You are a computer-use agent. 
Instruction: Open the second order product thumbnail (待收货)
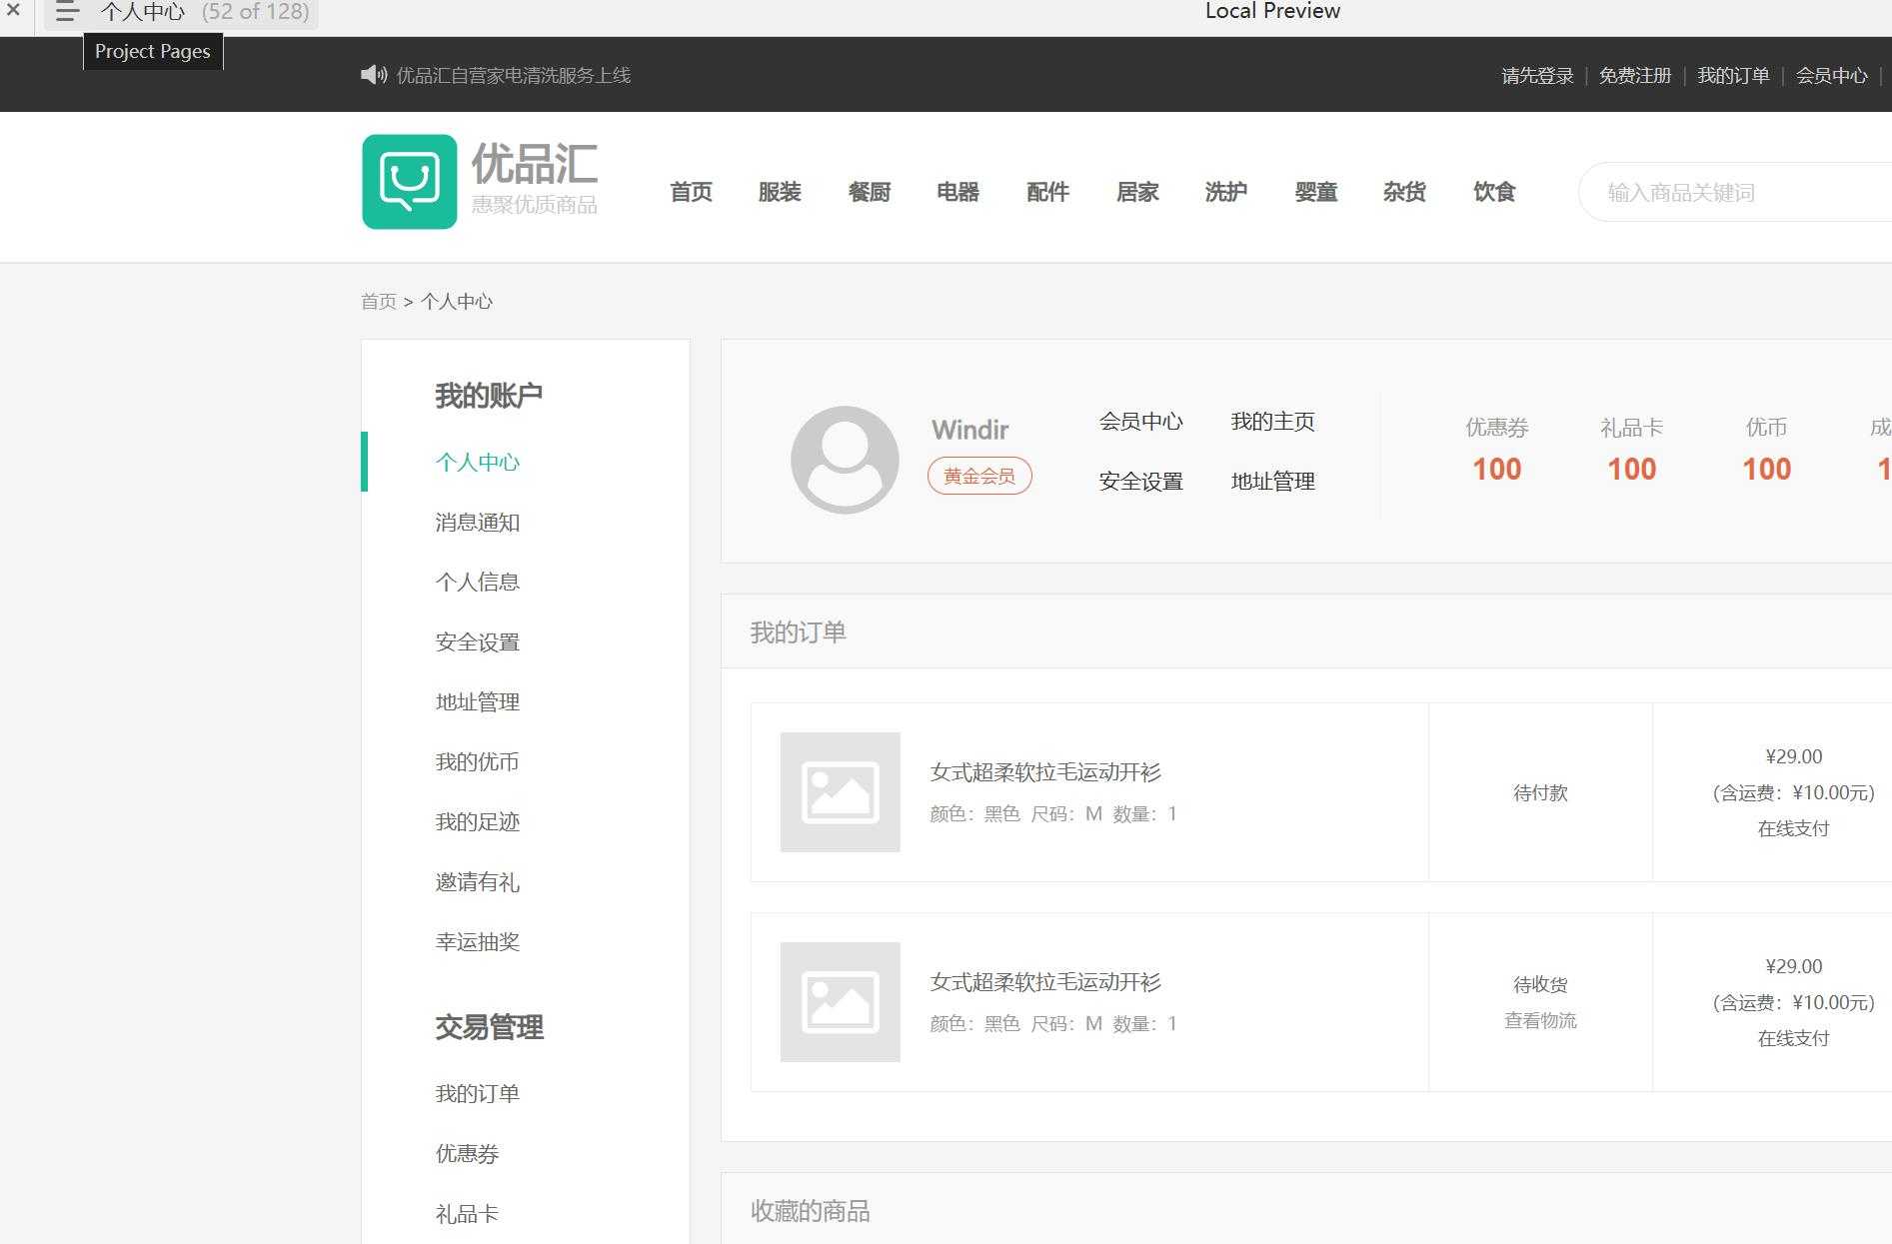point(840,1002)
